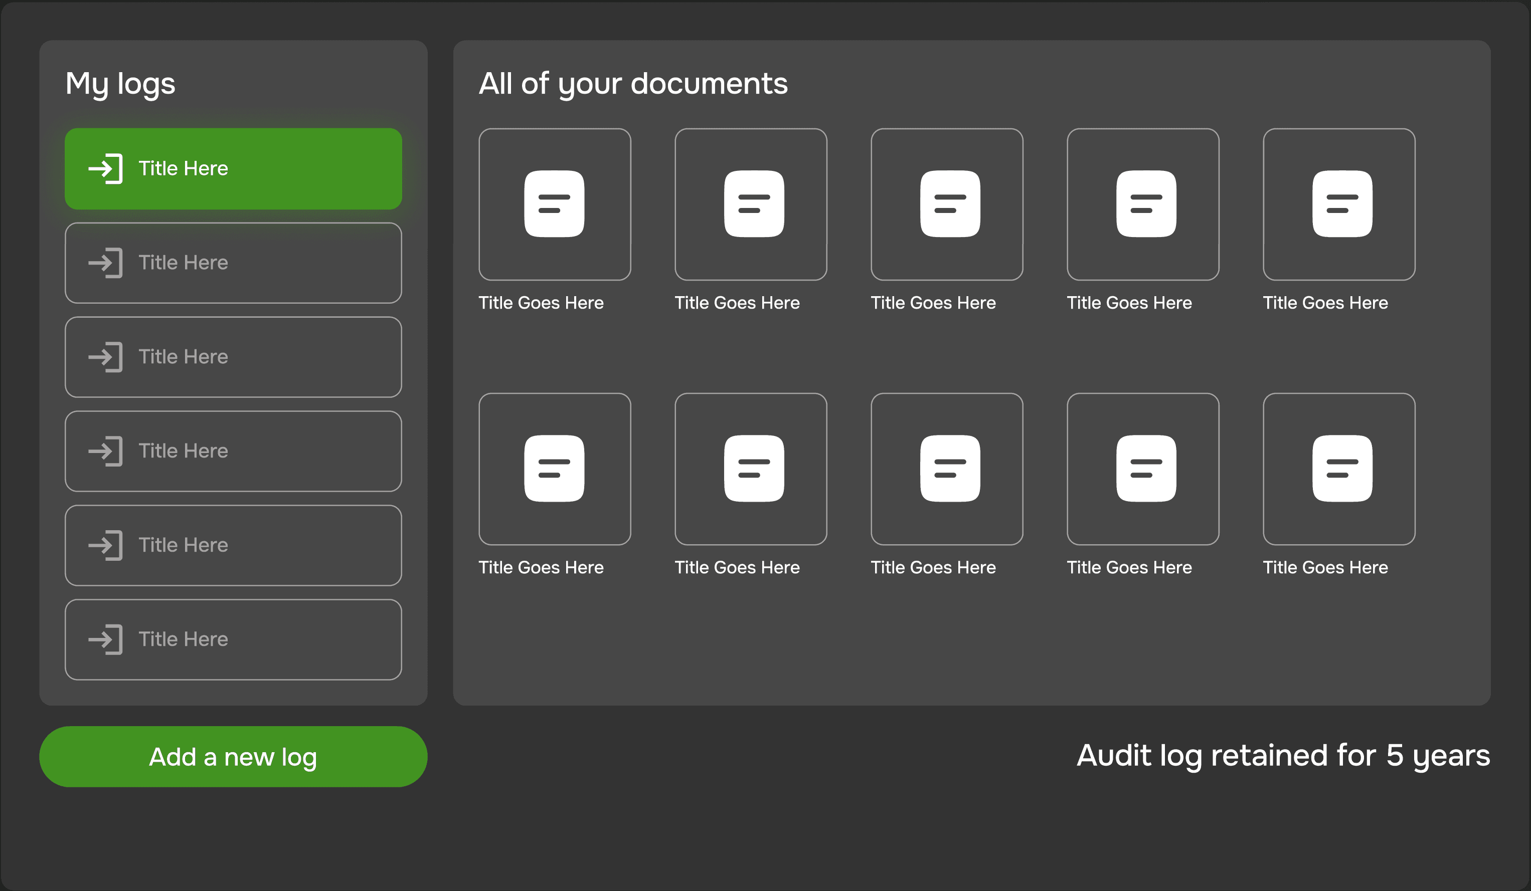Open the first document icon in the top row

click(x=555, y=204)
